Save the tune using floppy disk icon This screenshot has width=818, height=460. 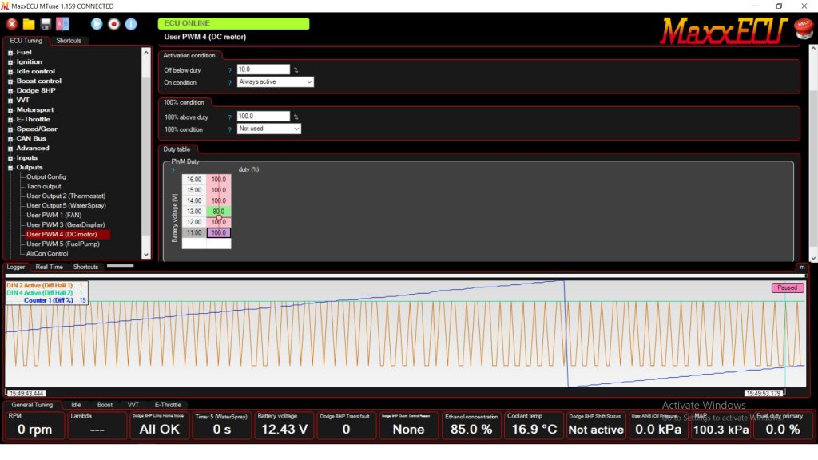[46, 24]
